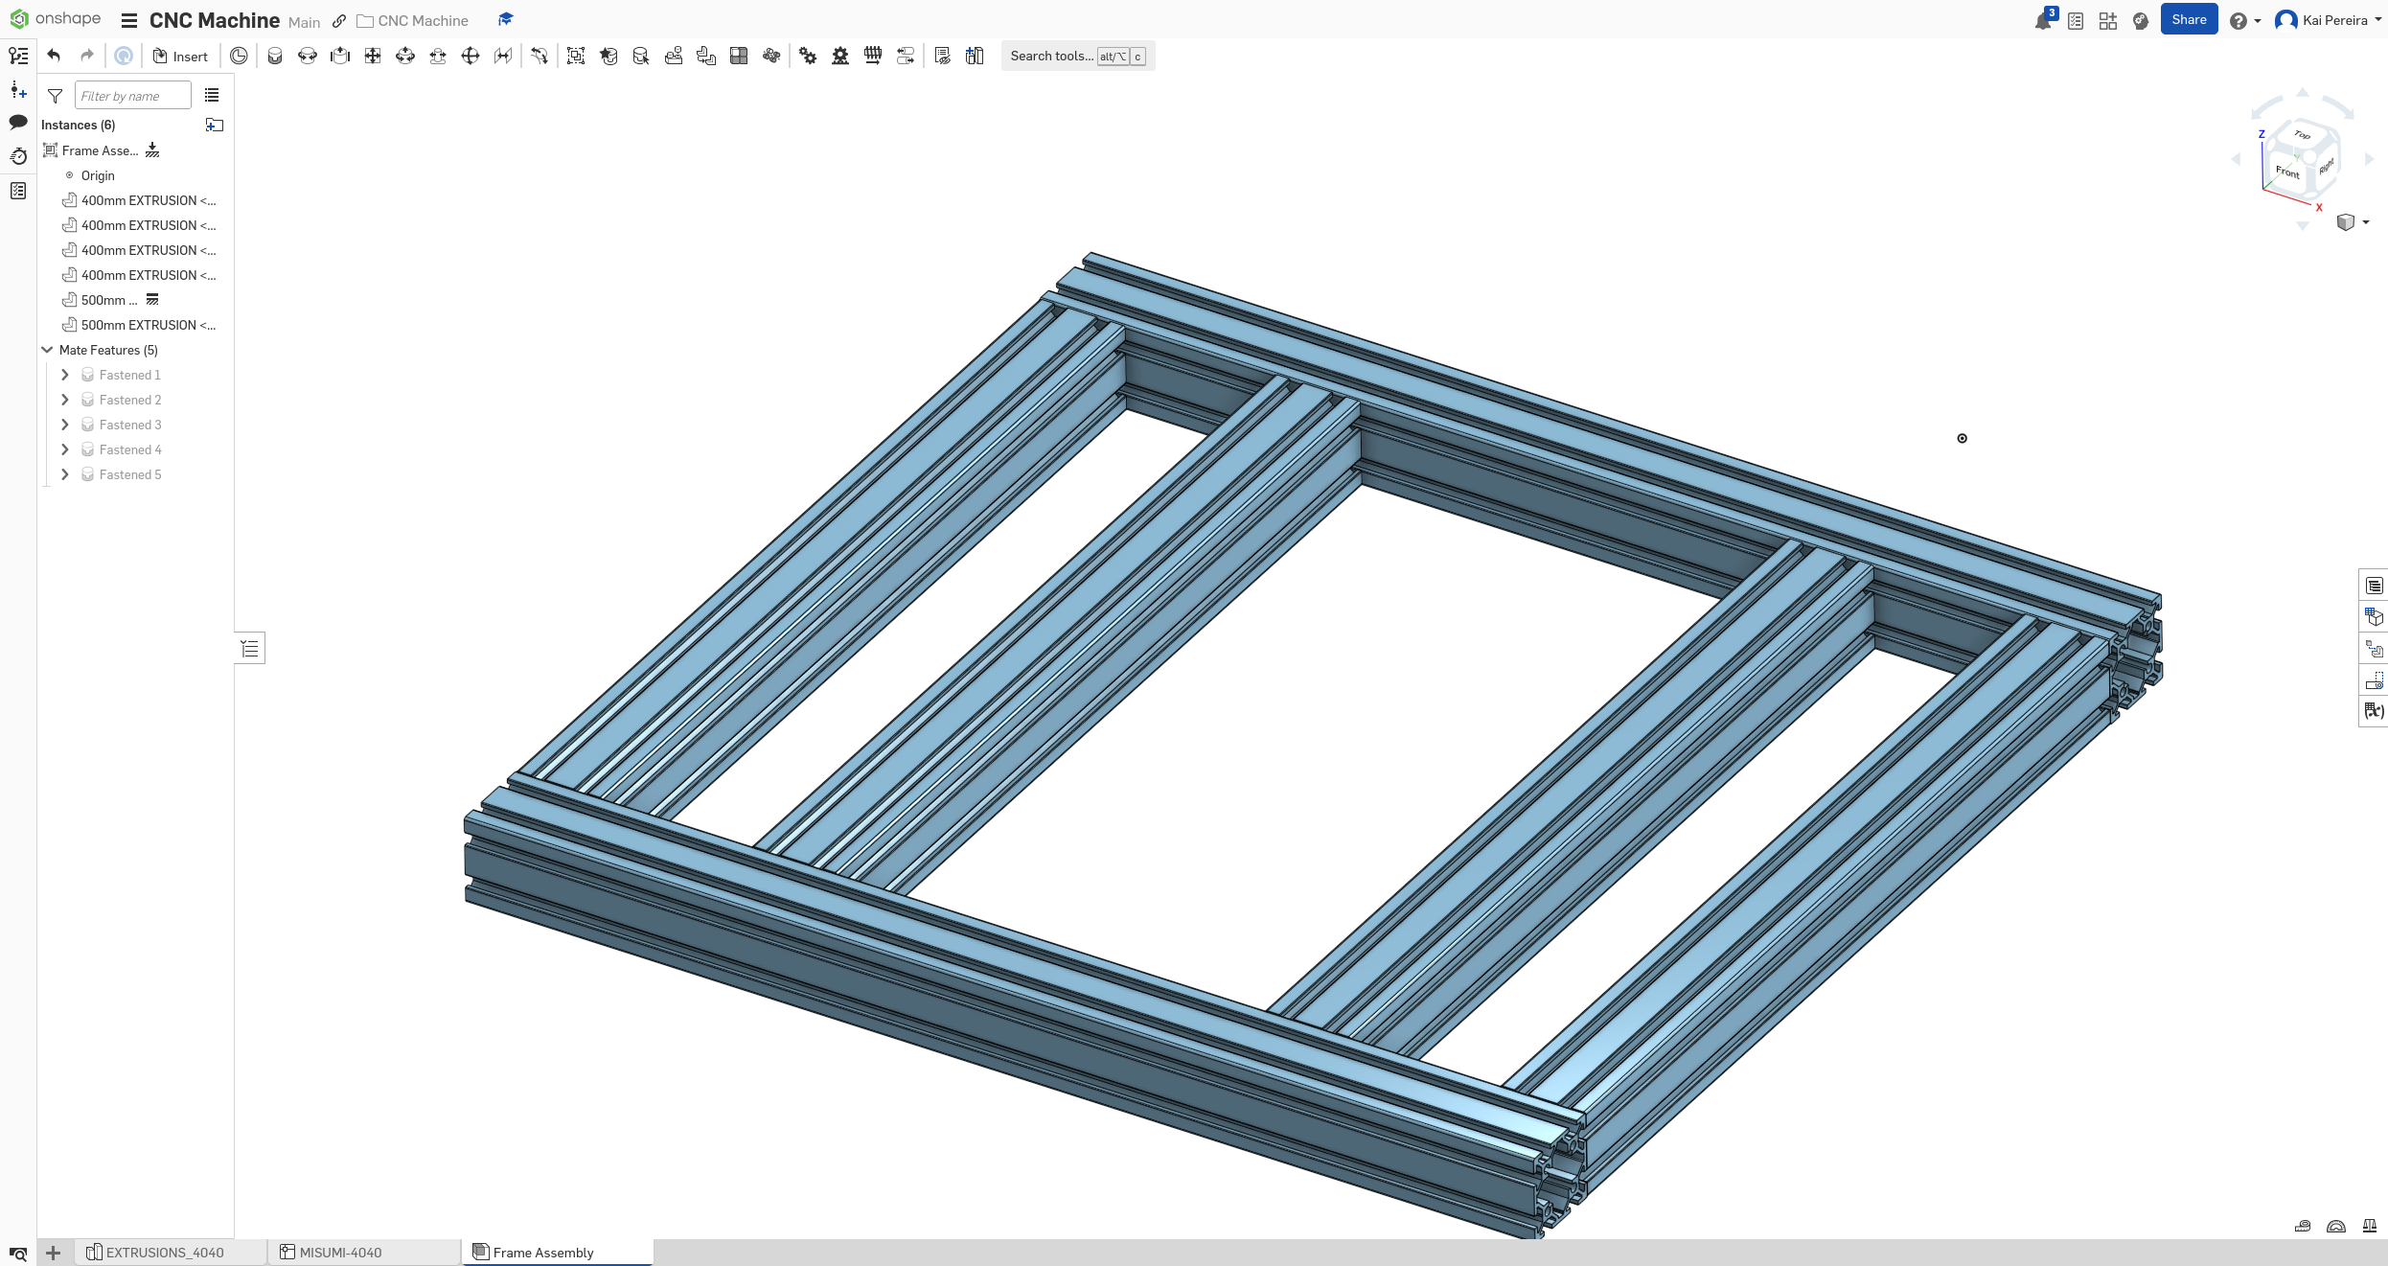
Task: Open the Linear pattern tool
Action: (x=739, y=56)
